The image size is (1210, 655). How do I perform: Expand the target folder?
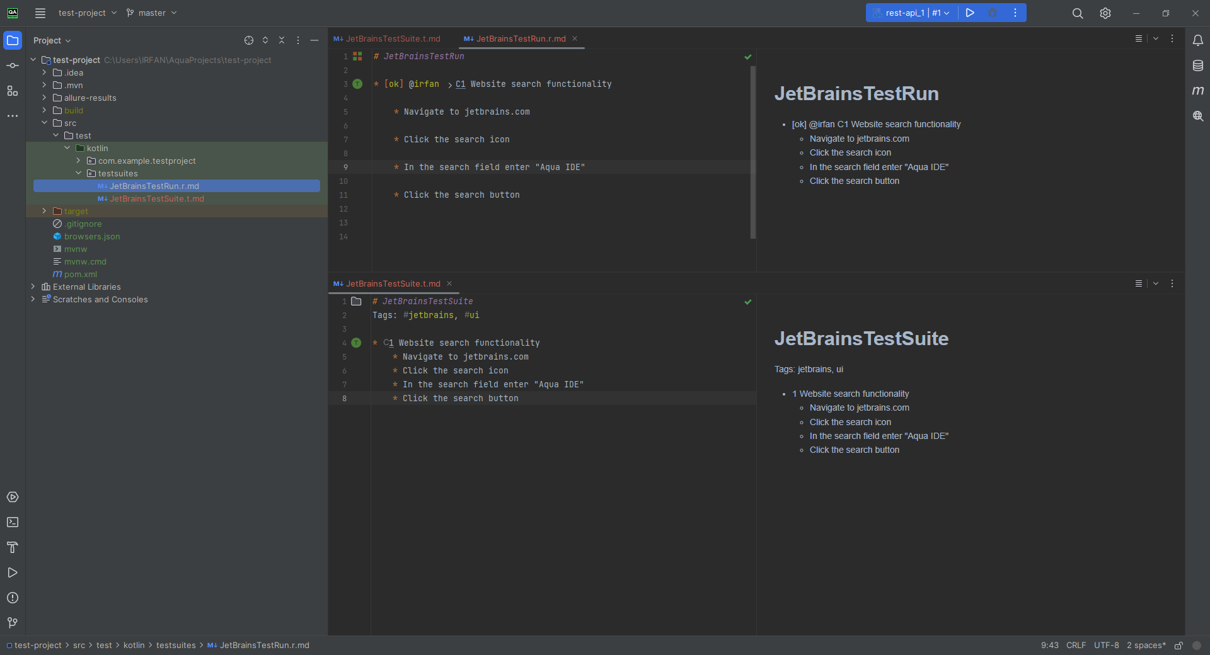44,211
